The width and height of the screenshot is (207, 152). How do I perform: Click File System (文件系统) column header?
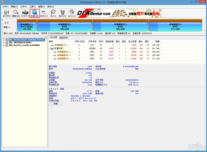coord(92,41)
